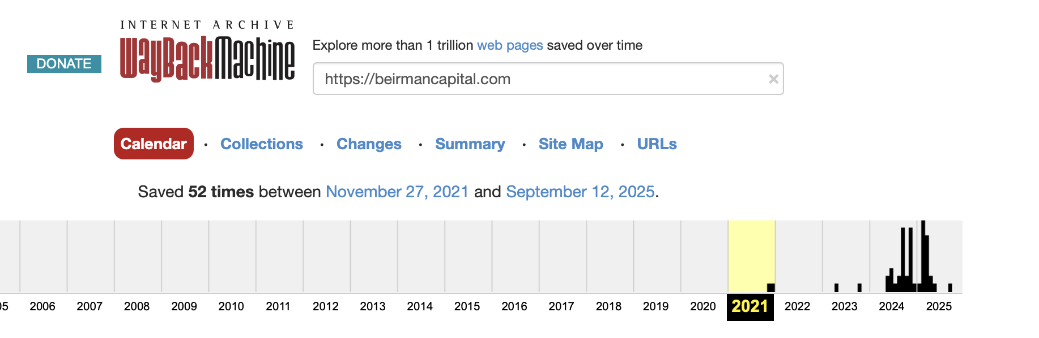The image size is (1039, 338).
Task: Click the tallest capture bar in 2025
Action: tap(923, 256)
